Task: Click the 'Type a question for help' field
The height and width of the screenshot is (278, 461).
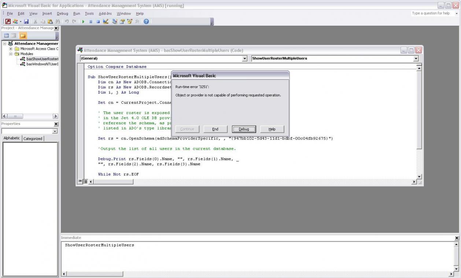Action: tap(431, 13)
